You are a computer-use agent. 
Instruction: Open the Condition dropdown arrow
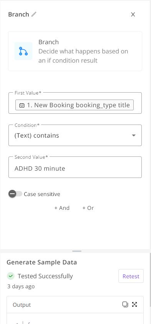[x=134, y=135]
